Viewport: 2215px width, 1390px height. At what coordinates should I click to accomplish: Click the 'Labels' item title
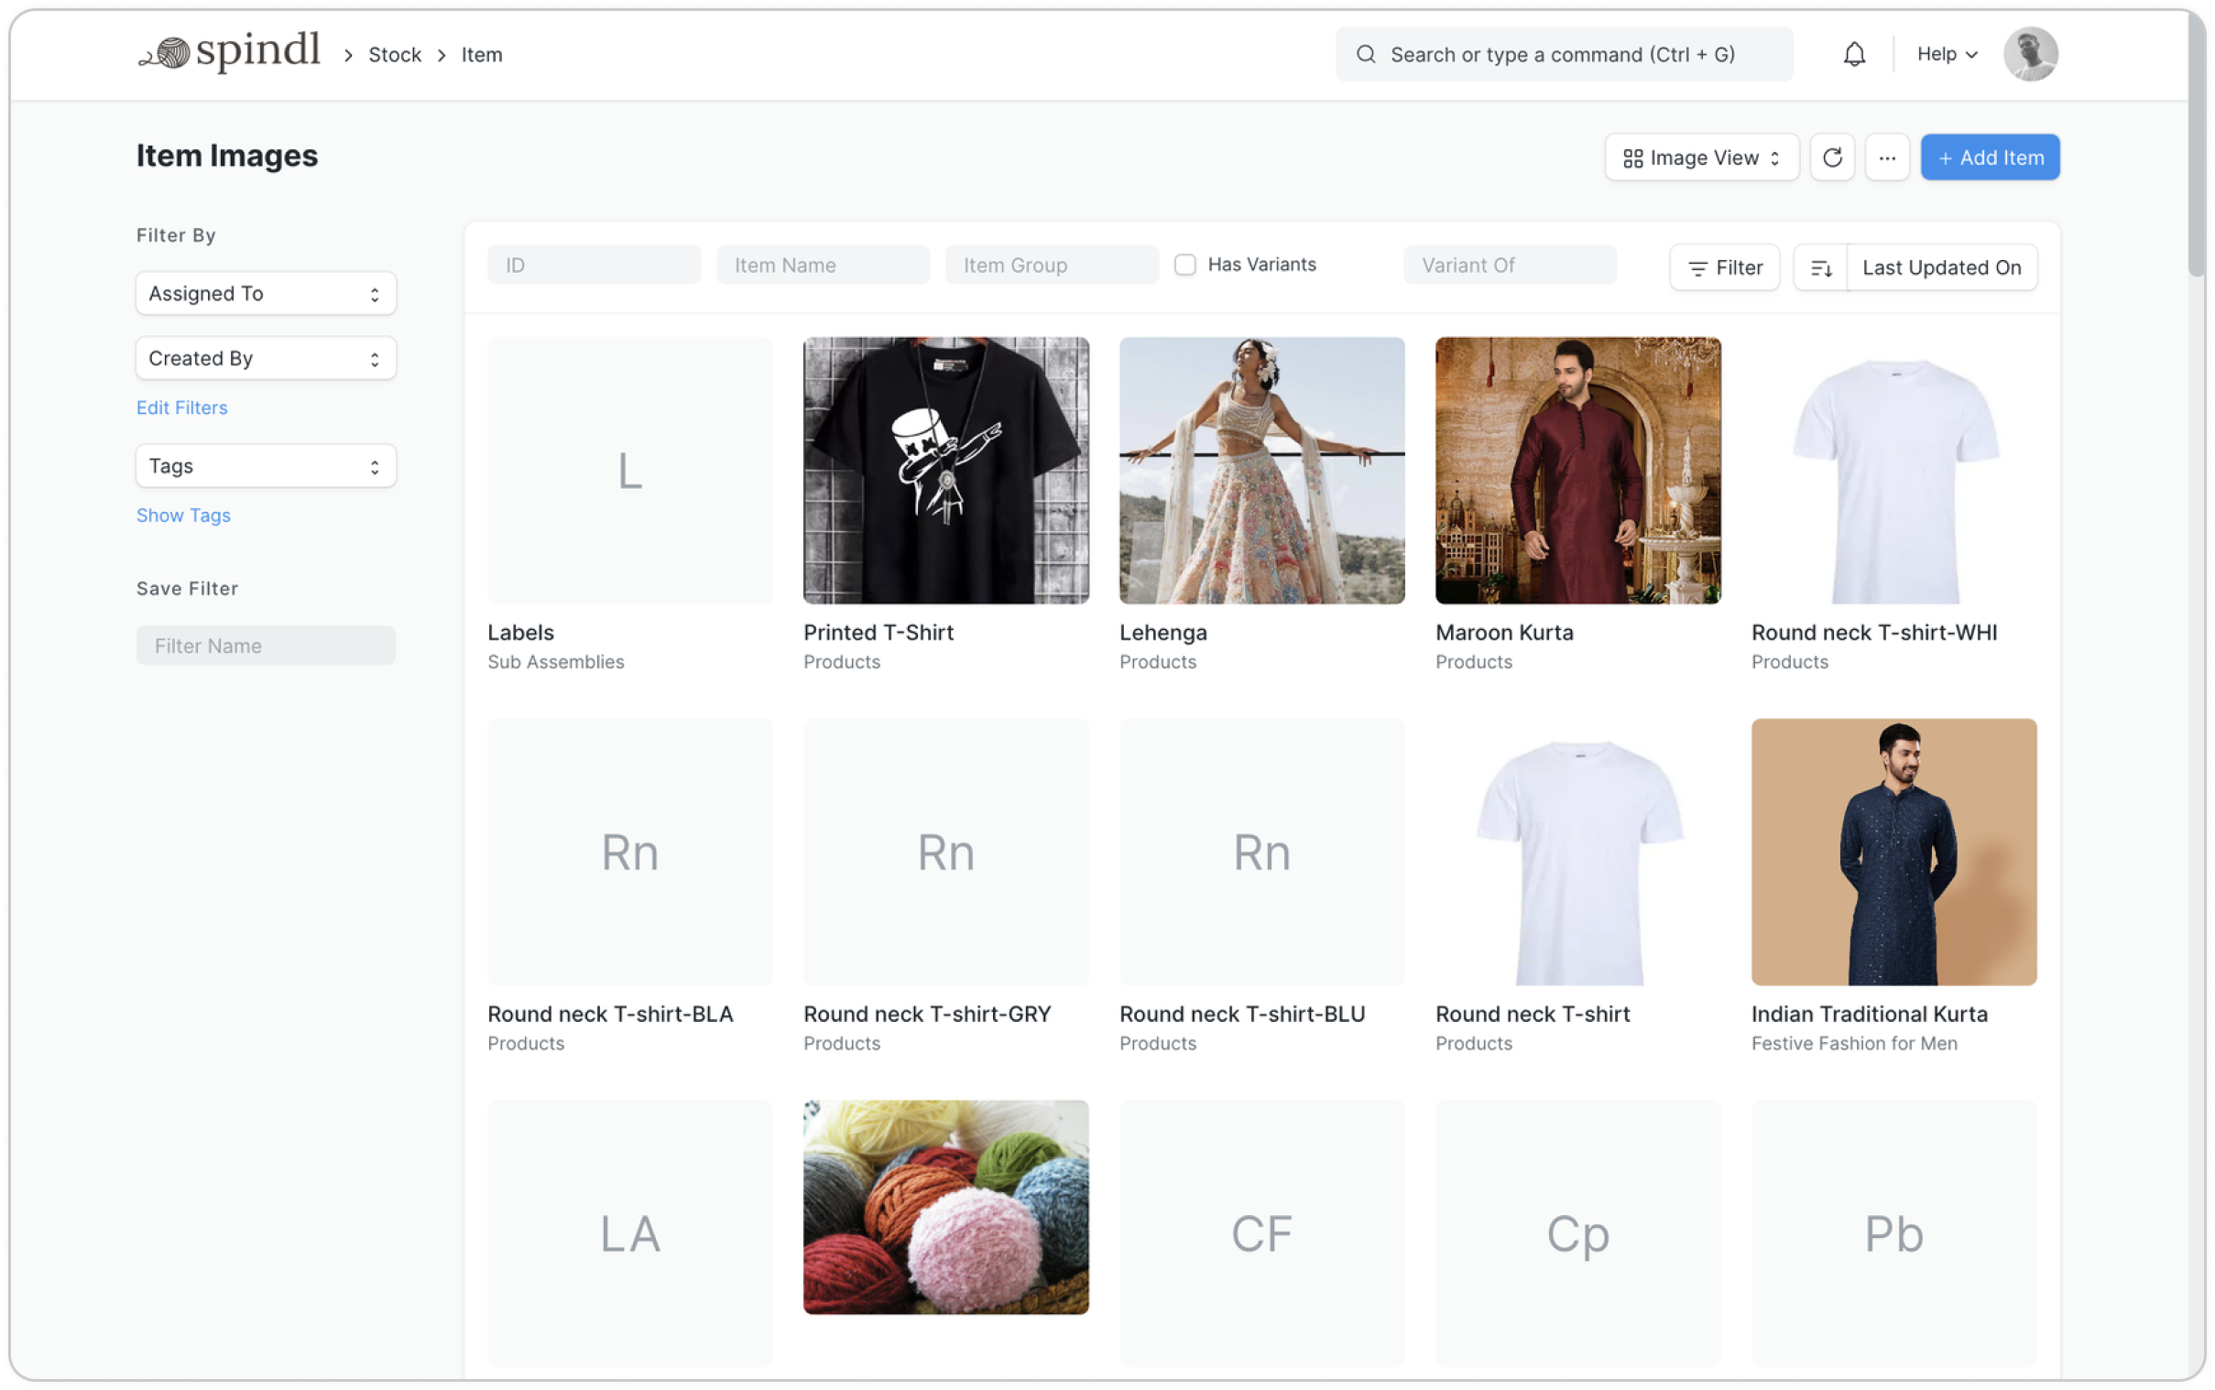tap(520, 633)
